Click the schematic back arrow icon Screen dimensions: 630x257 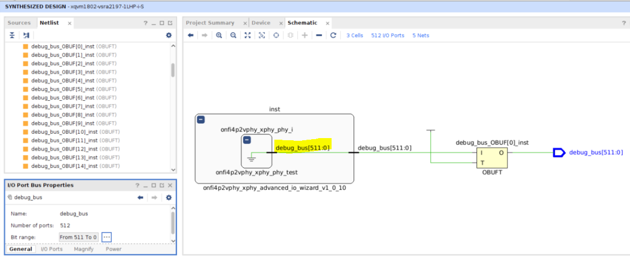190,35
